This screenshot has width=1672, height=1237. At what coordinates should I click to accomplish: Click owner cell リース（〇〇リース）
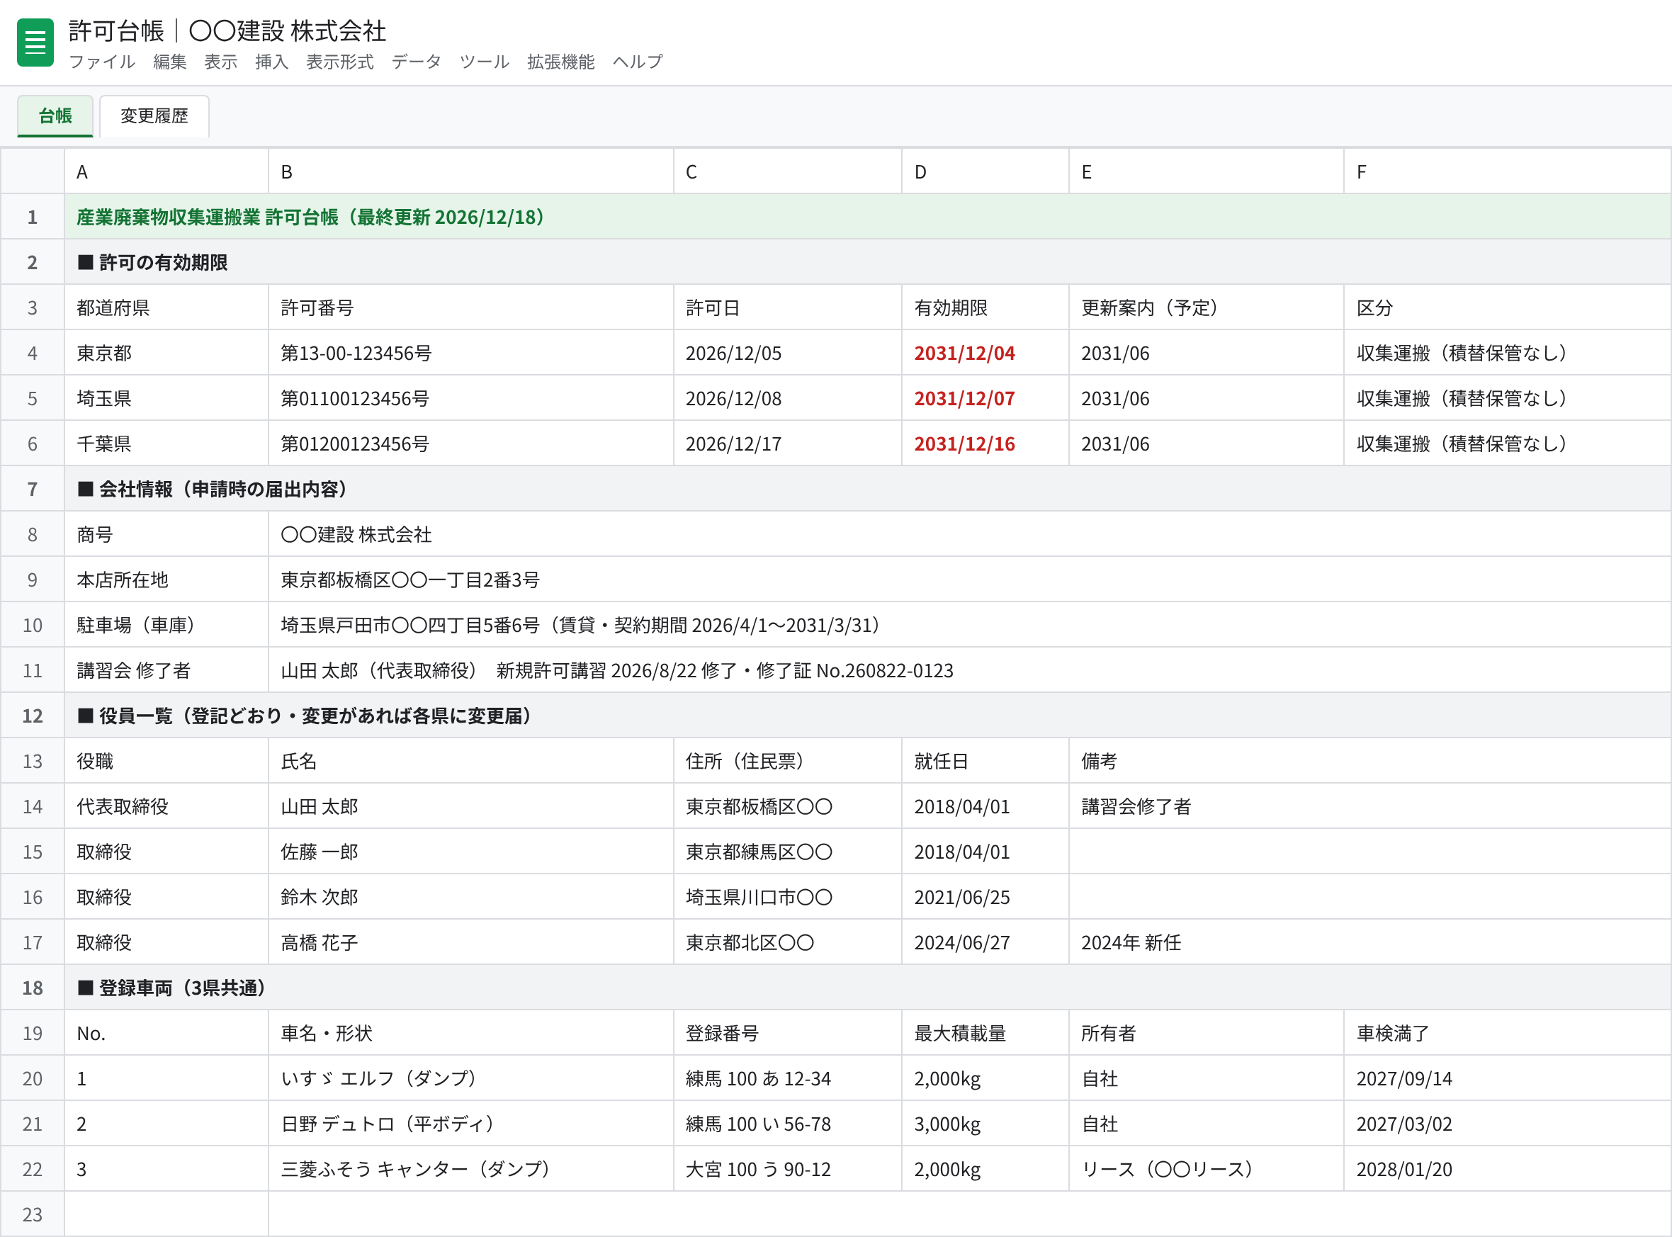(x=1207, y=1169)
